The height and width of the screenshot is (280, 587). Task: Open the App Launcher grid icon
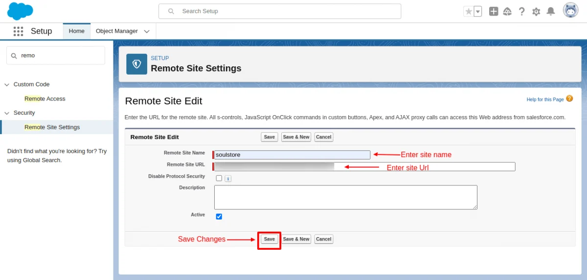(18, 31)
